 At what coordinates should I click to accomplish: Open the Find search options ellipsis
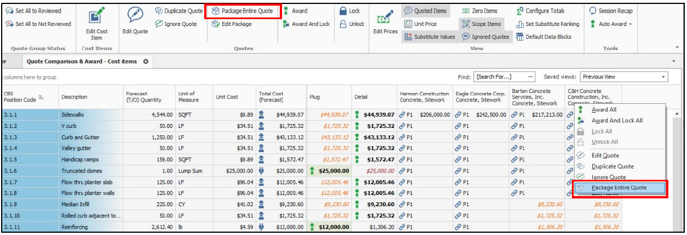(531, 77)
